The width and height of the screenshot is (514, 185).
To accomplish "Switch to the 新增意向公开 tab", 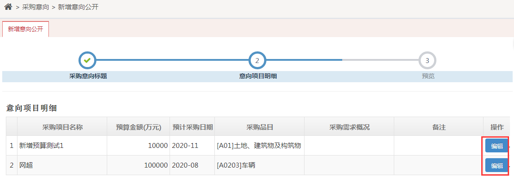I will (26, 29).
